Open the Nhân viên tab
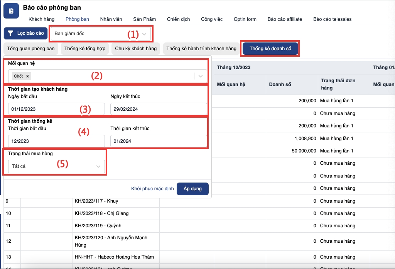The height and width of the screenshot is (269, 395). tap(111, 19)
